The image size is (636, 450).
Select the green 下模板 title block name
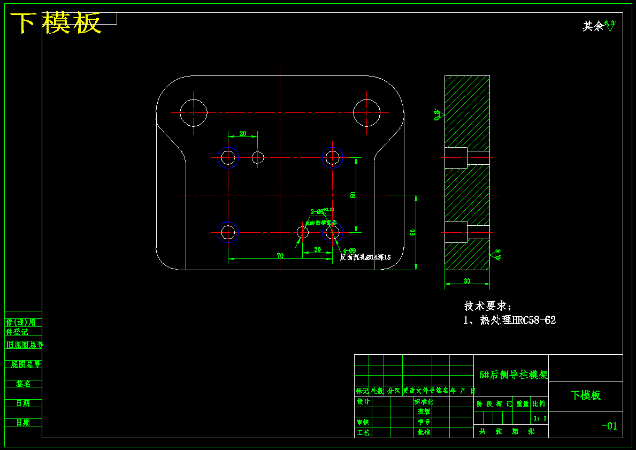585,395
